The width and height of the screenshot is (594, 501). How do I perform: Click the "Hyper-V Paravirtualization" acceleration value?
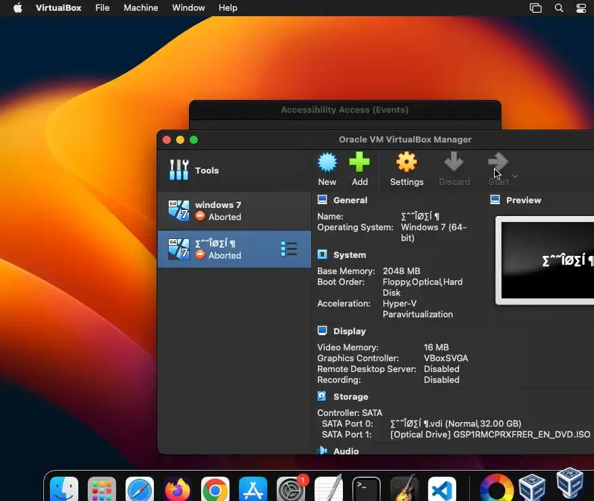(417, 309)
